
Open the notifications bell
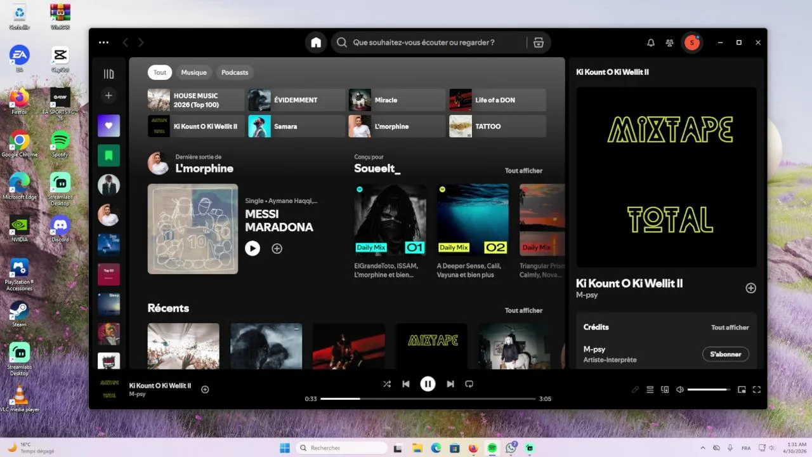point(651,43)
